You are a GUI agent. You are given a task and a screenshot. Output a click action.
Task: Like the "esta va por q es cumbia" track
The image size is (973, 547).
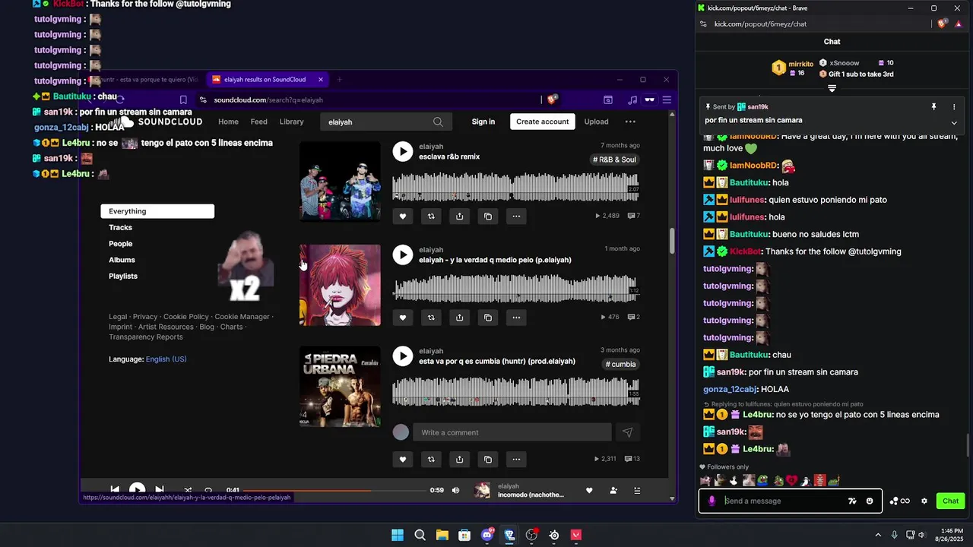[x=402, y=459]
